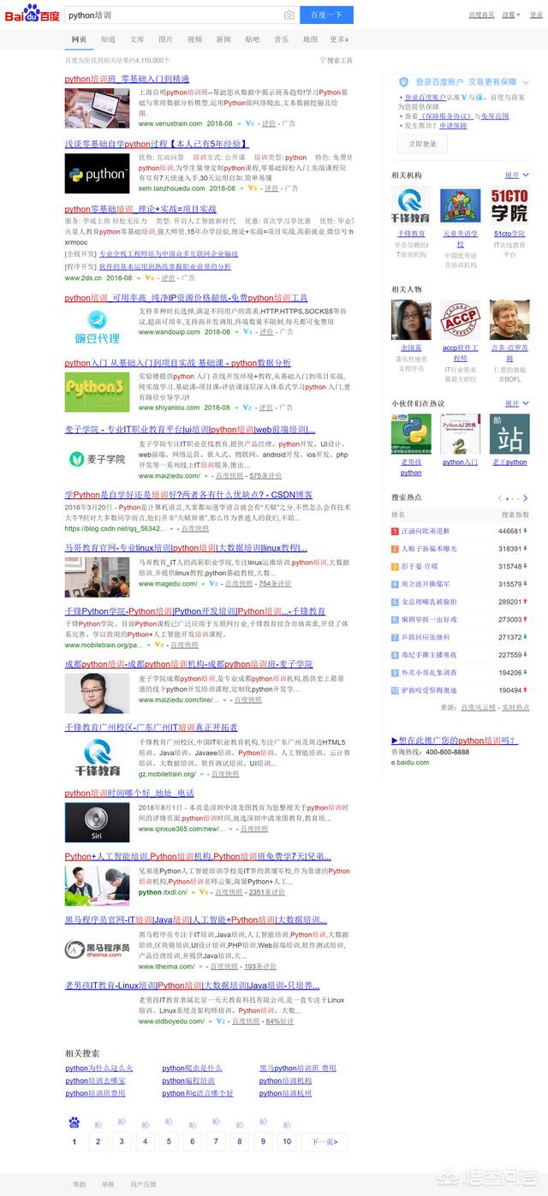Expand the 相关机构 section
This screenshot has width=548, height=1196.
[x=516, y=175]
